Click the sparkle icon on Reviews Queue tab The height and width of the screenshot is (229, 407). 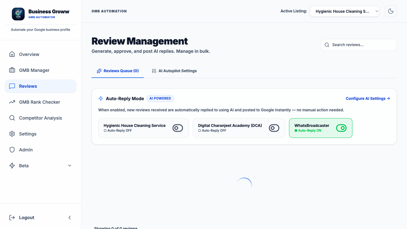[99, 71]
